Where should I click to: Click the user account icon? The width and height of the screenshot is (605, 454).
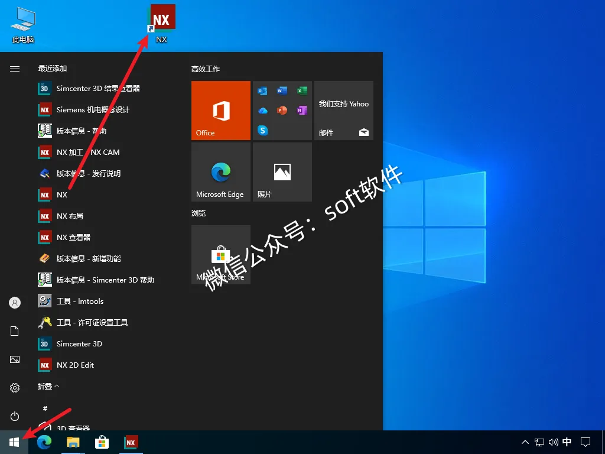click(15, 303)
